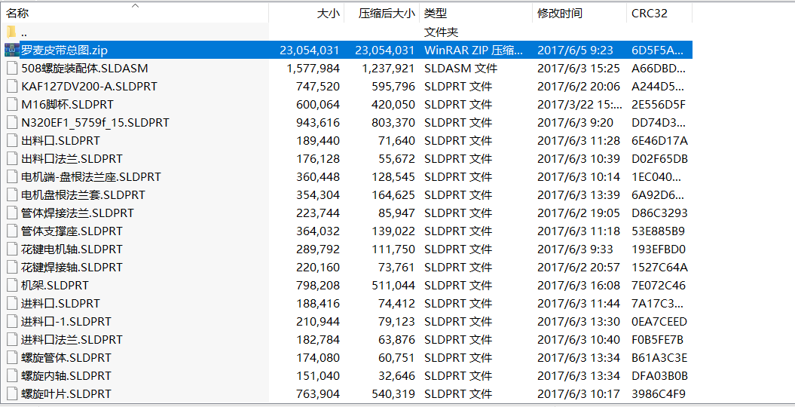Viewport: 795px width, 407px height.
Task: Click the type cell SLDASM 文件
Action: (x=460, y=68)
